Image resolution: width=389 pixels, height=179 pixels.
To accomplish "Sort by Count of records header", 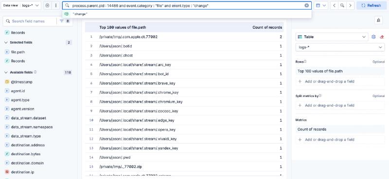I will click(x=267, y=28).
